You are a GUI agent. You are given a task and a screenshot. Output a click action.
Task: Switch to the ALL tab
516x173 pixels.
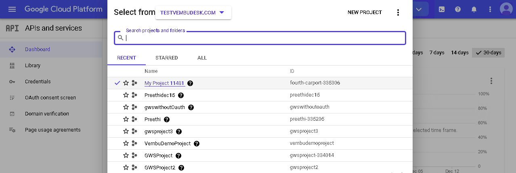point(202,58)
